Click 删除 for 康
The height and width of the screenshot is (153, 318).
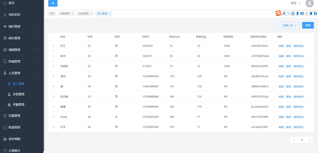[289, 87]
